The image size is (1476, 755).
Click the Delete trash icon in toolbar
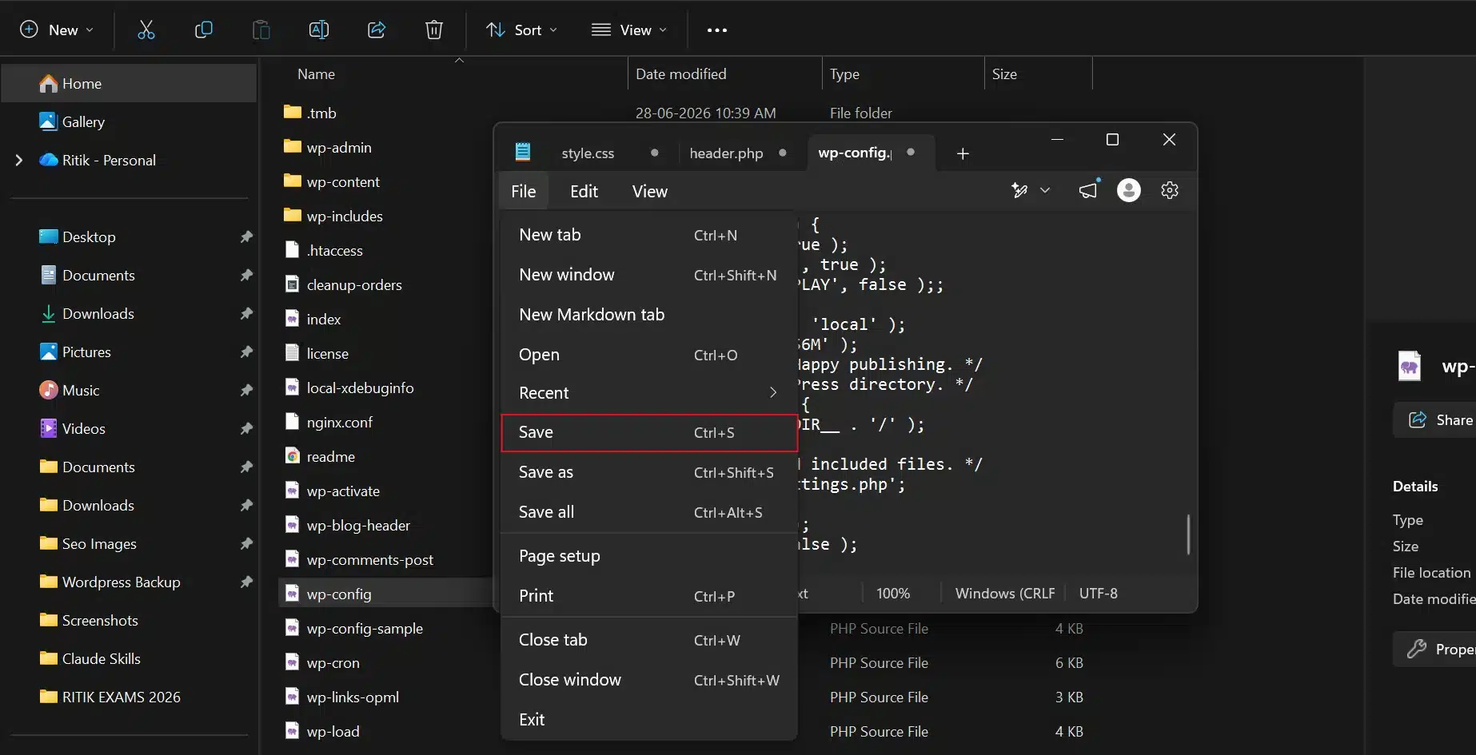(x=433, y=30)
